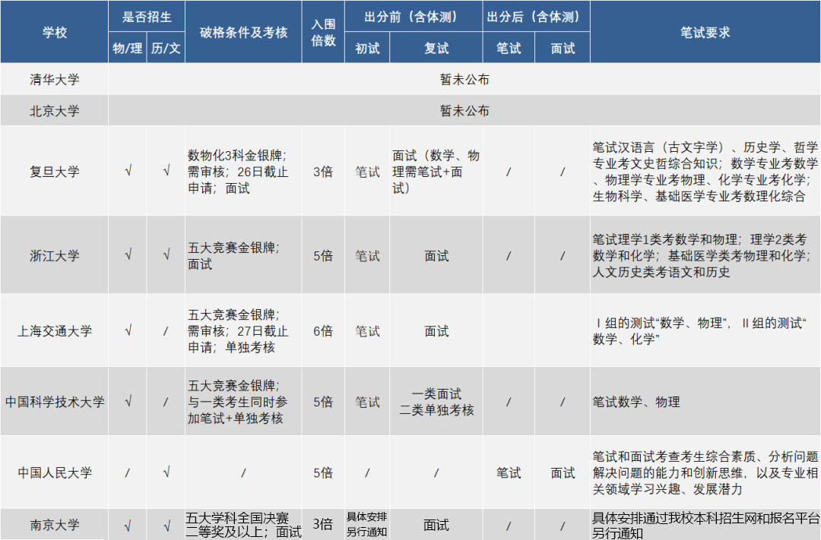Click 南京大学's 具体安排通过我校本科招生网 cell
Screen dimensions: 821x540
705,525
